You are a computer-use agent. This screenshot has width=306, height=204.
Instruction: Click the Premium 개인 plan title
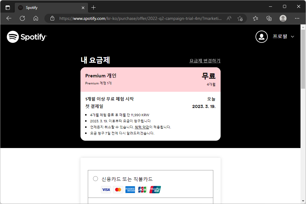[101, 76]
